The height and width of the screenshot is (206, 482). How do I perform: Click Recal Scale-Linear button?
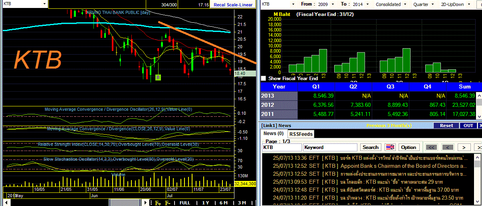pyautogui.click(x=233, y=4)
